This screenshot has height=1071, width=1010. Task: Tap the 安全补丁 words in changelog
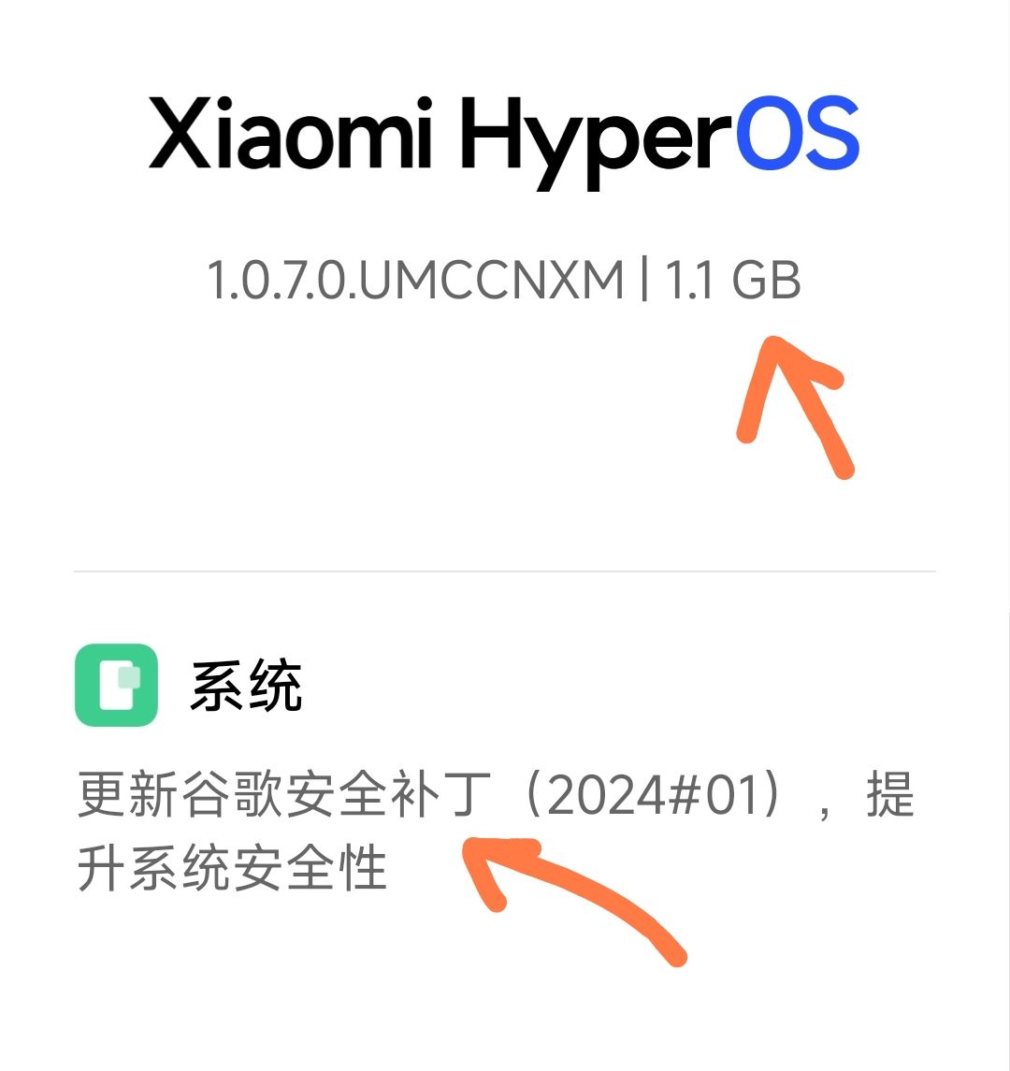(x=388, y=794)
